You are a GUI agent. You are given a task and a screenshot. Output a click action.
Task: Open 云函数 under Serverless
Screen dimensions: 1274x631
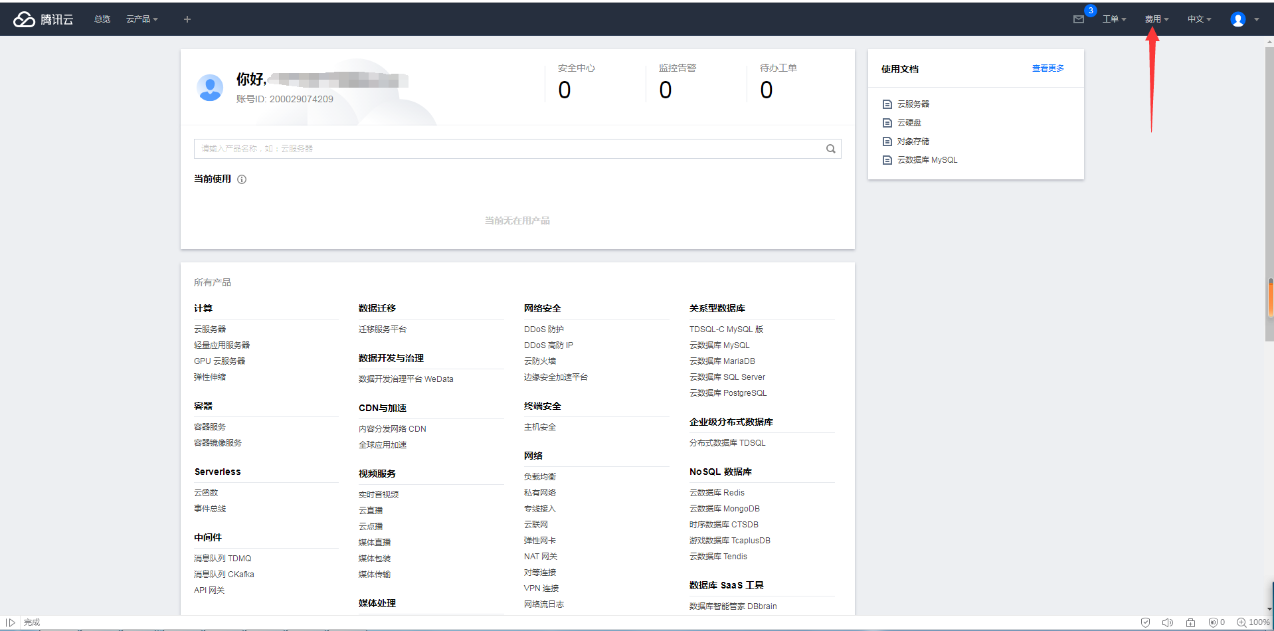(206, 493)
